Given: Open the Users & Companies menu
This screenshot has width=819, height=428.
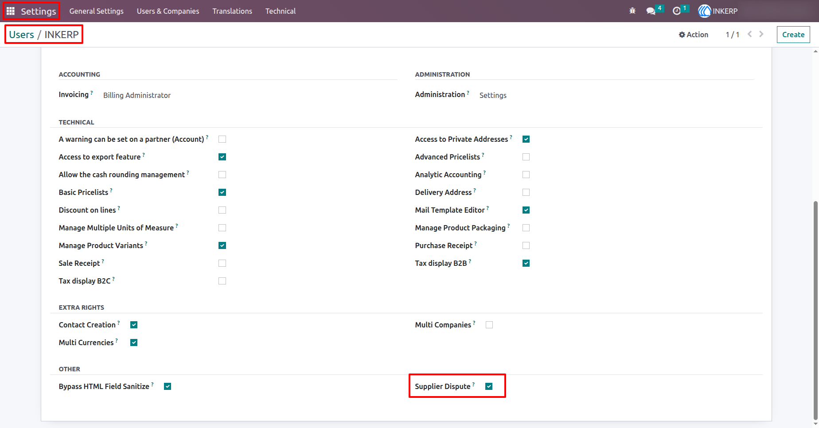Looking at the screenshot, I should tap(168, 11).
